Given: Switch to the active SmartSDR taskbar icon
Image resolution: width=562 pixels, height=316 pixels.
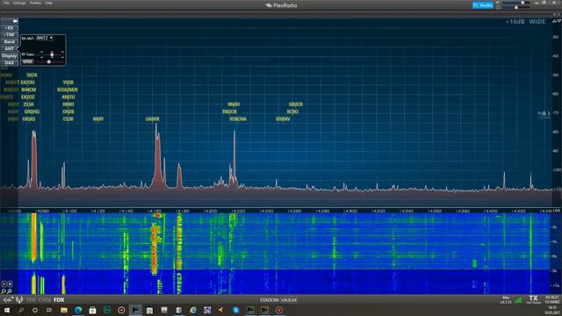Looking at the screenshot, I should 135,310.
